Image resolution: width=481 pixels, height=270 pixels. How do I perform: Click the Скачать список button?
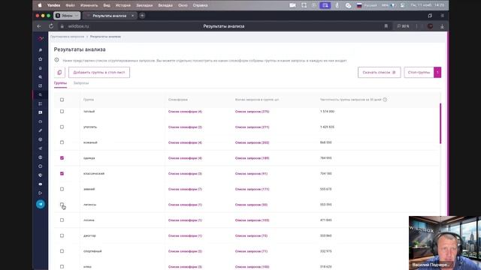click(x=379, y=73)
